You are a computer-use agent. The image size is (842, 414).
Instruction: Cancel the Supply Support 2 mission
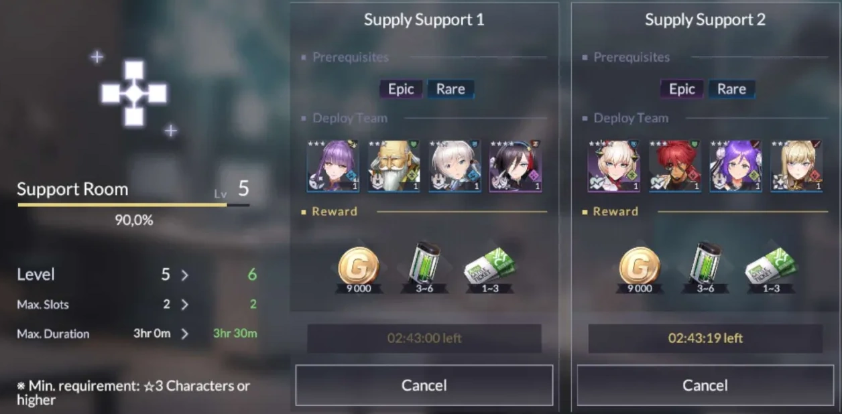click(705, 385)
